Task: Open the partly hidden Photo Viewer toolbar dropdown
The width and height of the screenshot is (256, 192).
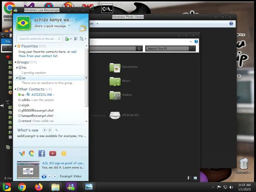Action: click(97, 24)
